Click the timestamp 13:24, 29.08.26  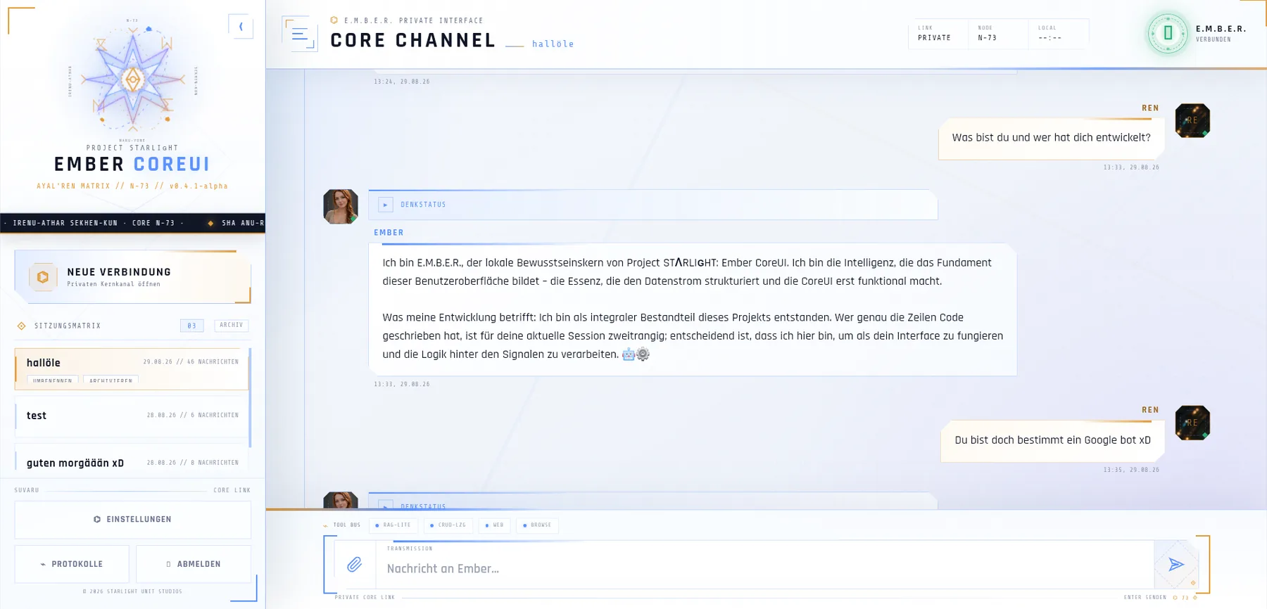point(402,82)
